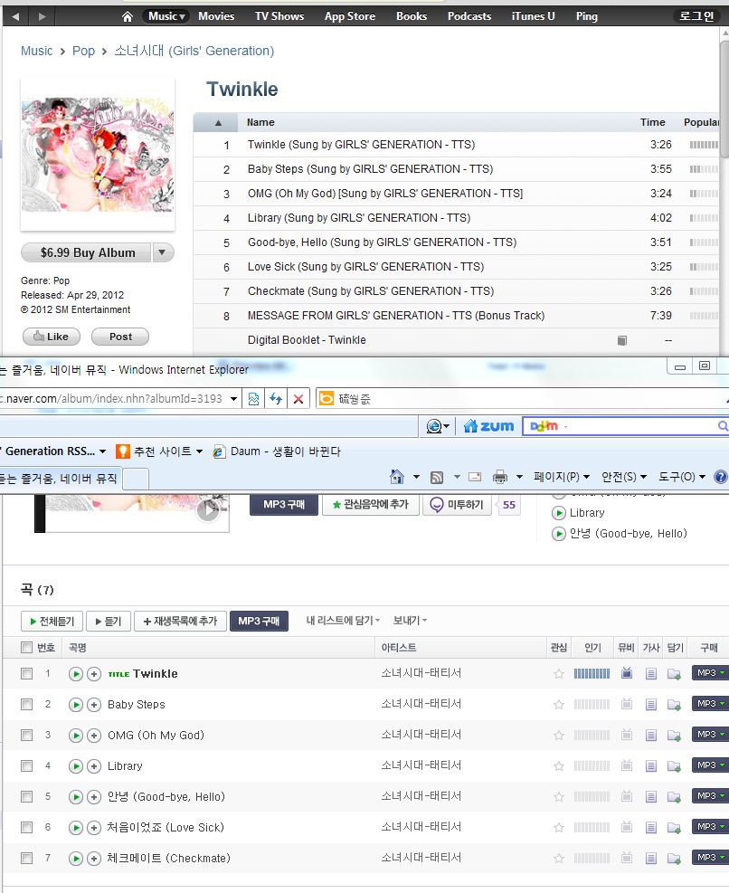Star OMG (Oh My God) as favorite

click(559, 736)
